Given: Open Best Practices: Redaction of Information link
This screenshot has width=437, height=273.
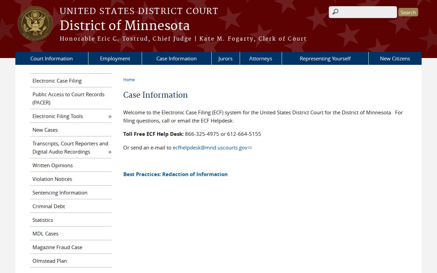Looking at the screenshot, I should click(175, 174).
